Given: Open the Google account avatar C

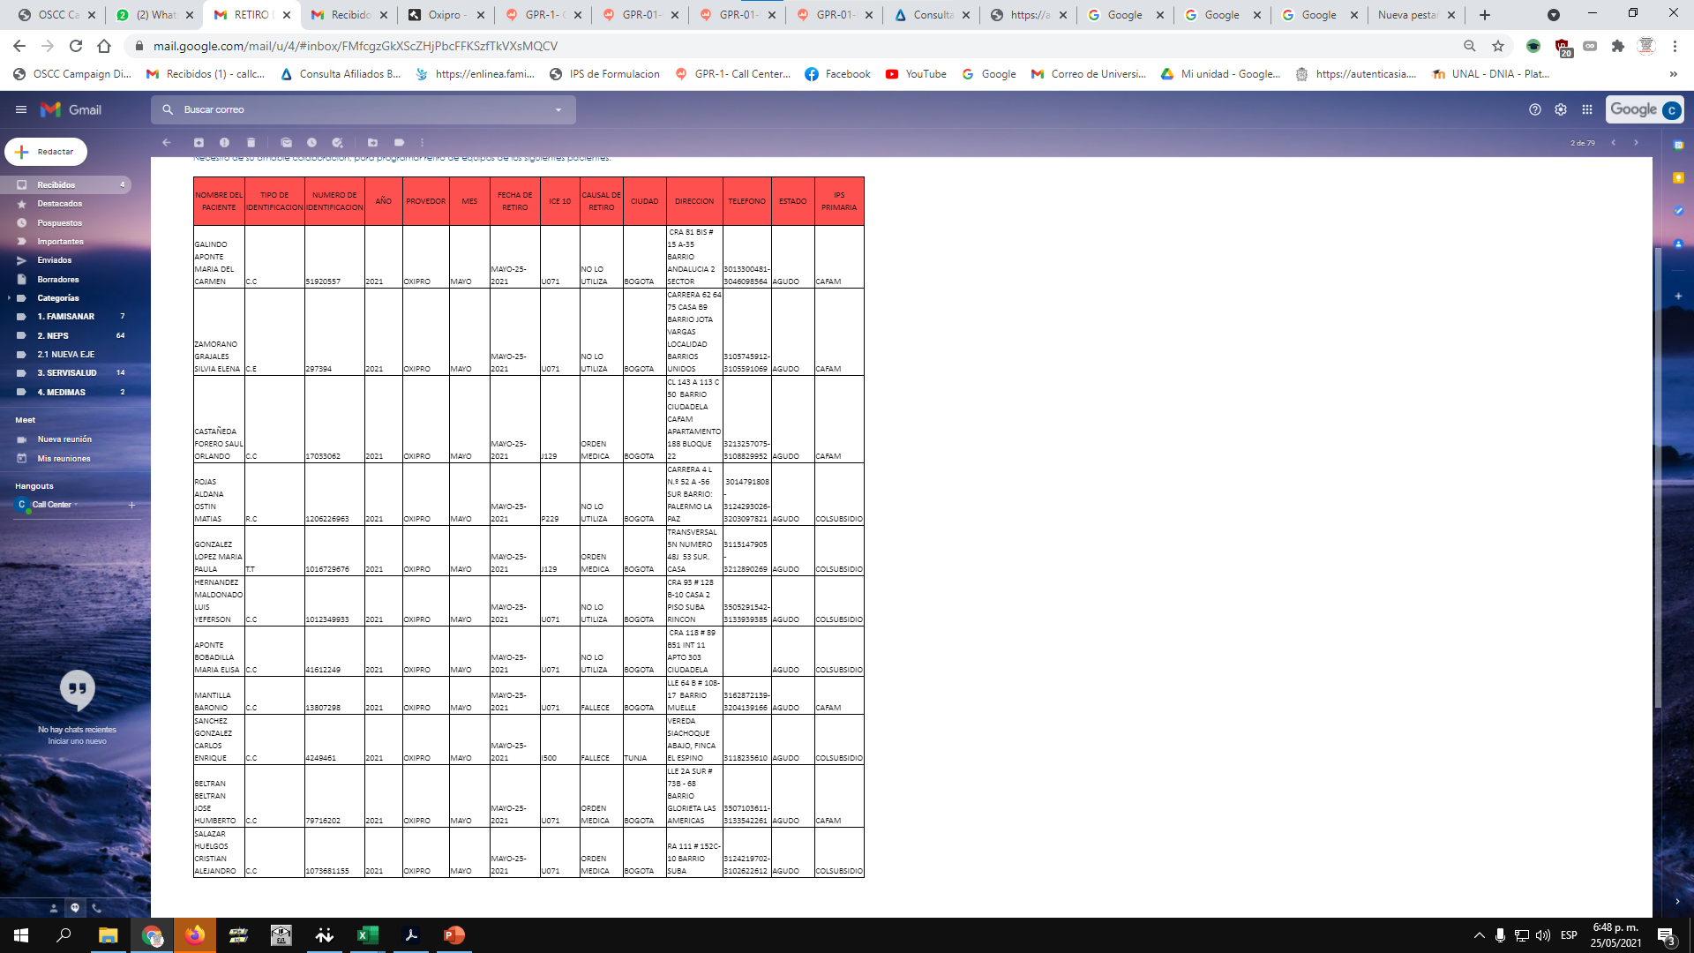Looking at the screenshot, I should coord(1671,110).
